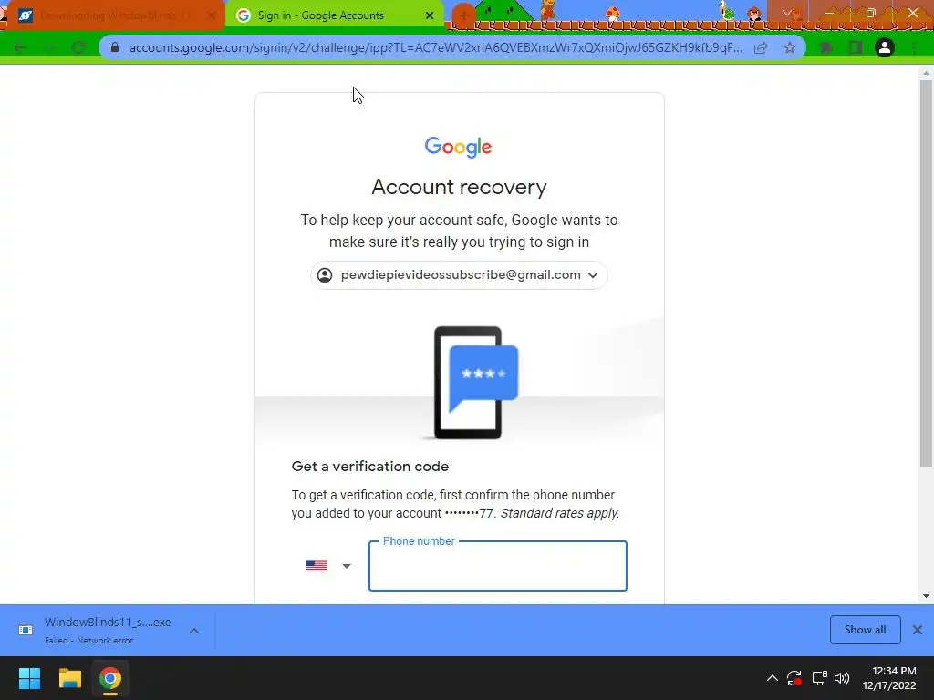Bookmark this page with the star icon
Image resolution: width=934 pixels, height=700 pixels.
790,47
